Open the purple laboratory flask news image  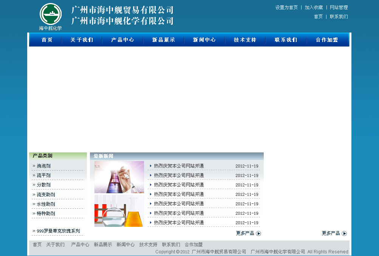(119, 177)
